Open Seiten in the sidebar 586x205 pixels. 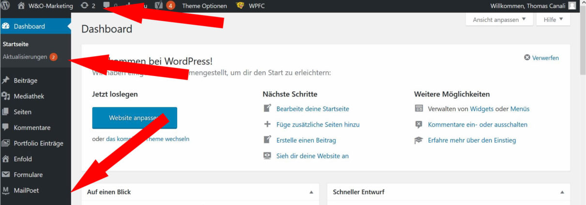click(23, 111)
